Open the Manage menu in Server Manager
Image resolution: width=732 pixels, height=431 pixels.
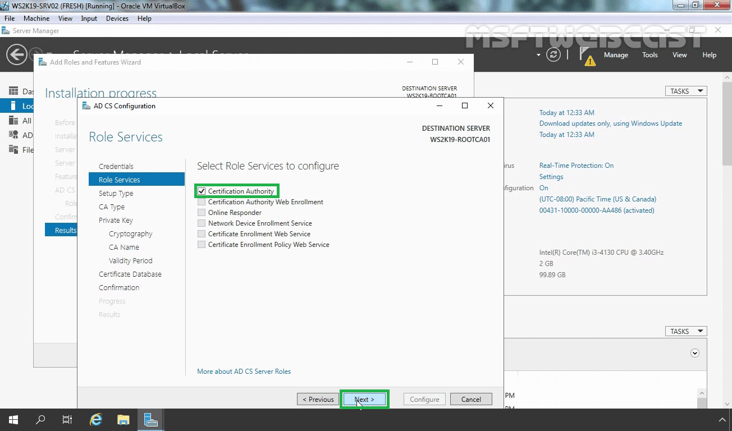coord(616,55)
